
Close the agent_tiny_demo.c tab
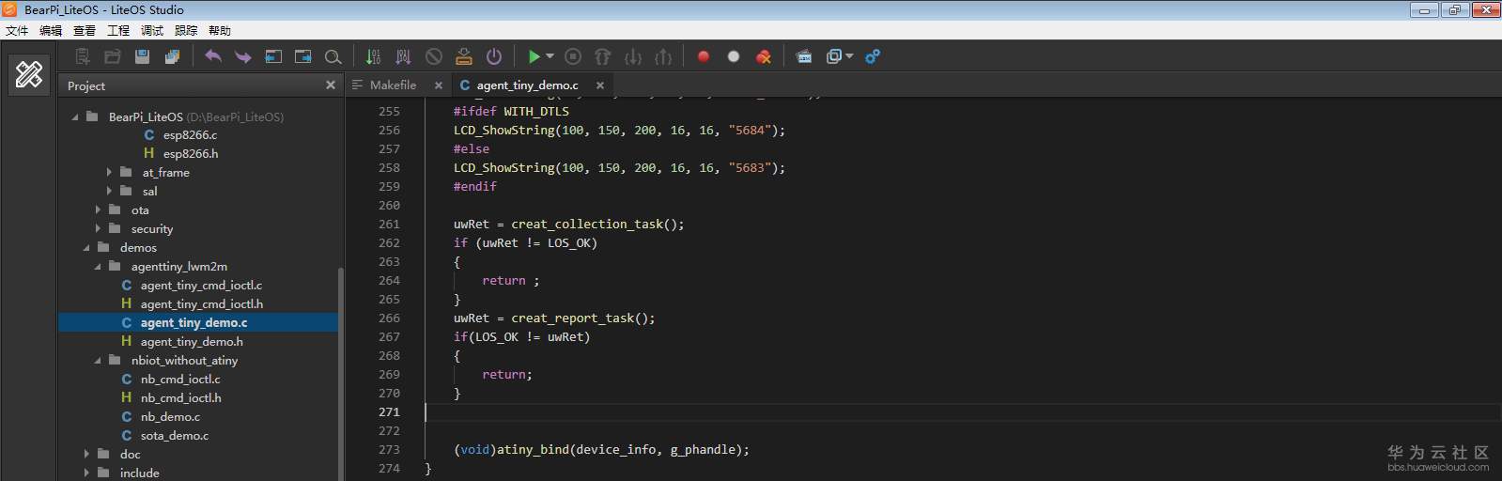click(599, 85)
